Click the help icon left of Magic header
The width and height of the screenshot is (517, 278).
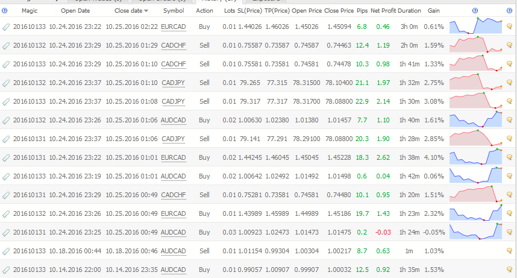point(4,11)
